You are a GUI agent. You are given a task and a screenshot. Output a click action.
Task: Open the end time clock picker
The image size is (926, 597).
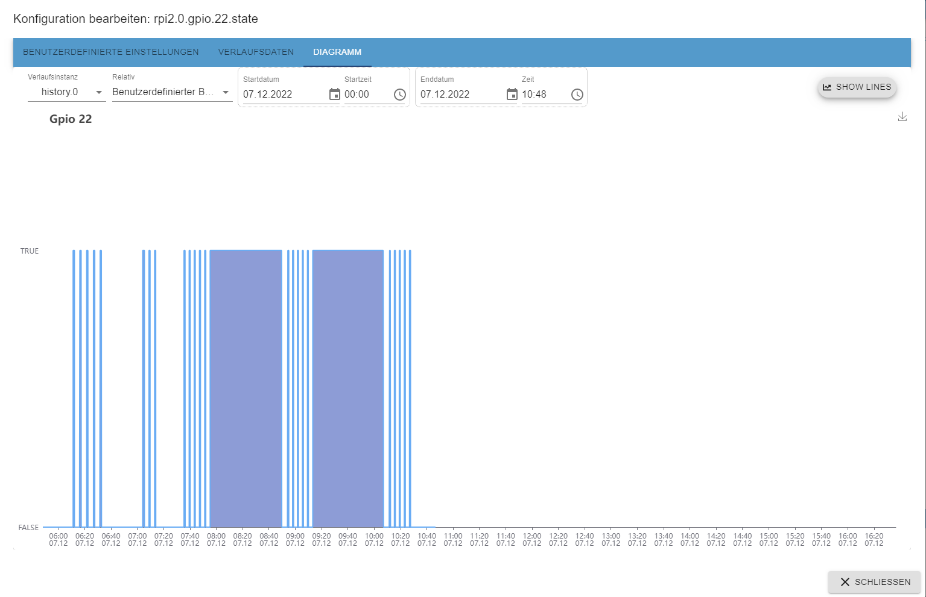(x=577, y=94)
